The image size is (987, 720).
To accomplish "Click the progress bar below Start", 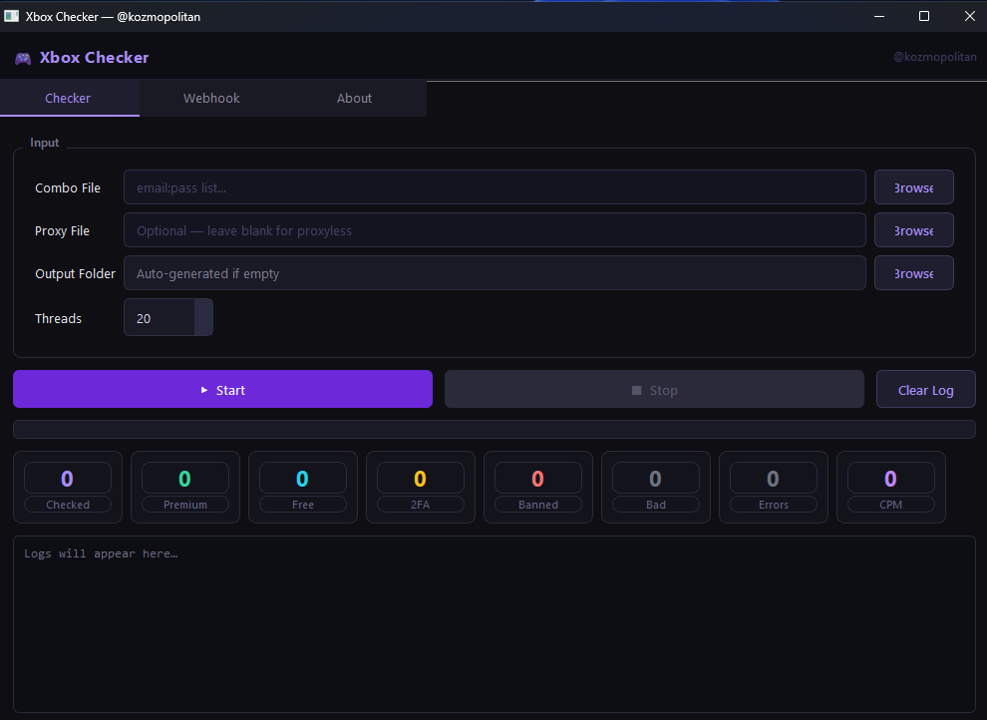I will click(494, 429).
